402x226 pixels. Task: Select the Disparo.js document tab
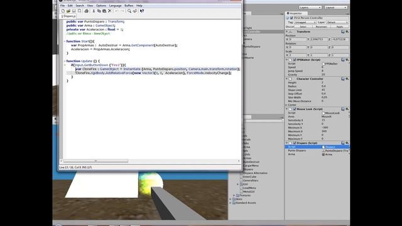pos(68,16)
